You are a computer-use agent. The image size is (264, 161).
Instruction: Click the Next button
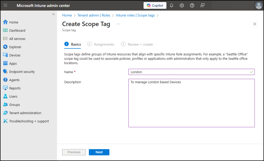pyautogui.click(x=99, y=152)
